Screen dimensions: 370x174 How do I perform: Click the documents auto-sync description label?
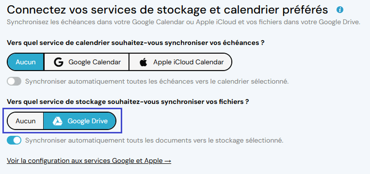tap(154, 140)
